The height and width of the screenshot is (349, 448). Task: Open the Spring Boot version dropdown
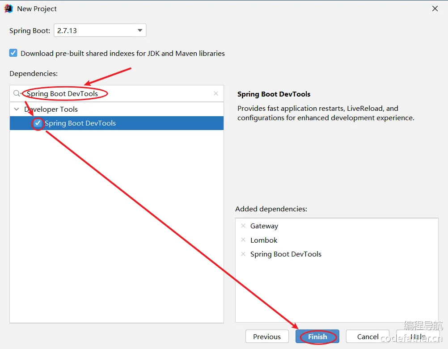(100, 30)
